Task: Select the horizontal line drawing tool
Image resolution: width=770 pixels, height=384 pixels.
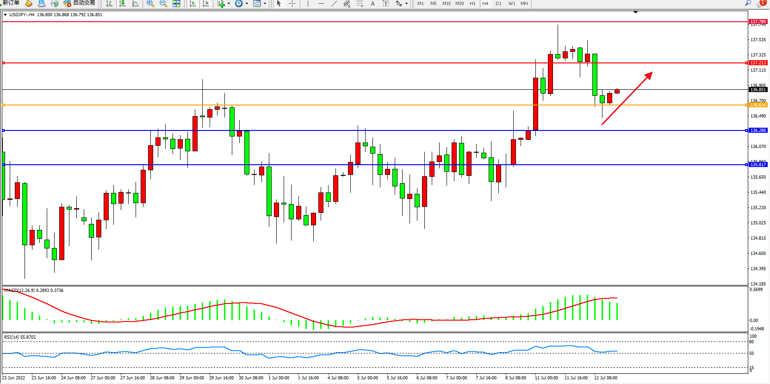Action: pos(321,4)
